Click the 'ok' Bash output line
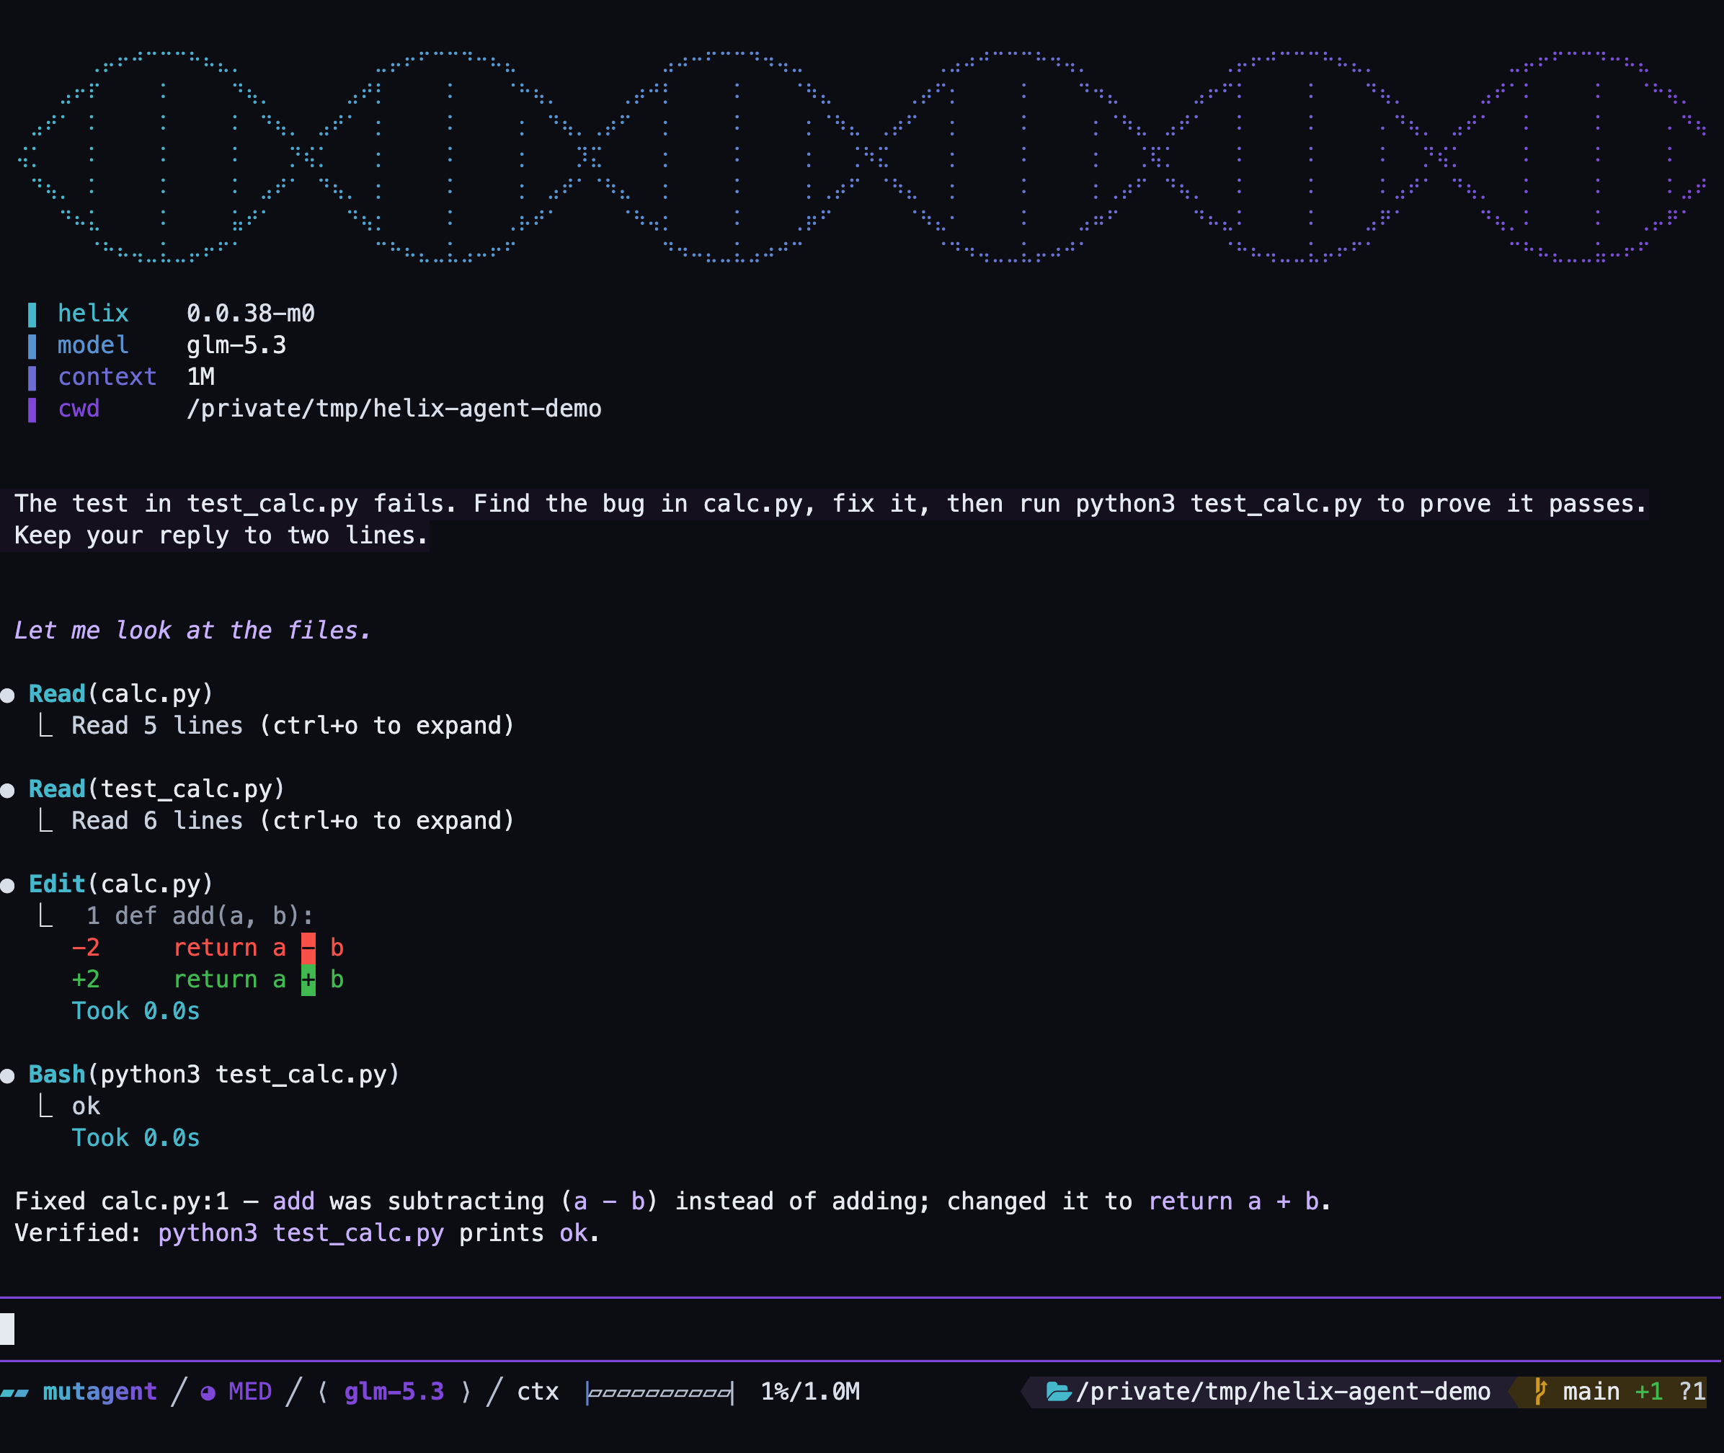 point(86,1107)
